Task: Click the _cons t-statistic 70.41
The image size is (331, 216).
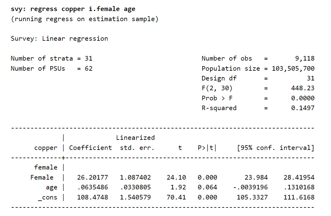Action: [x=176, y=197]
